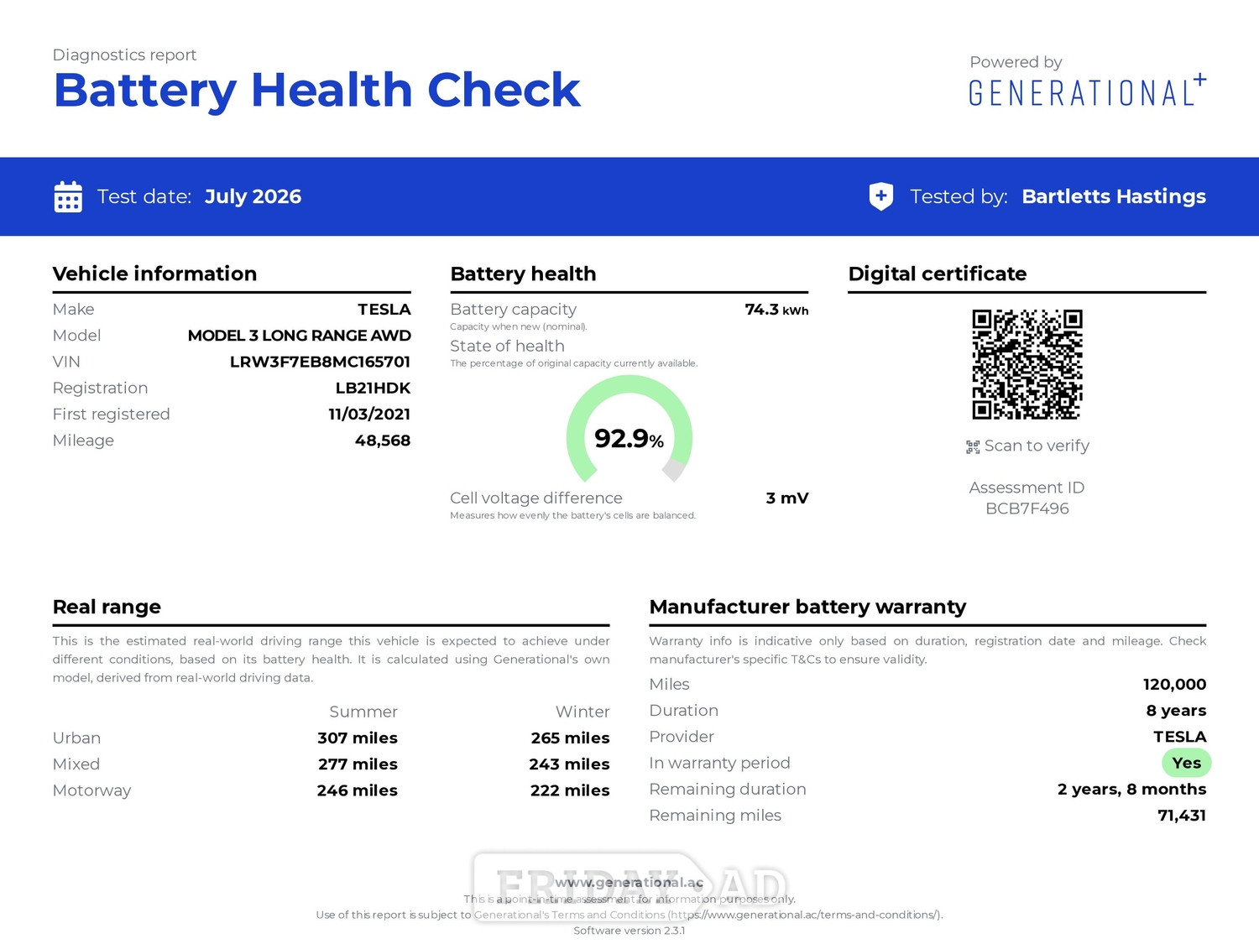Screen dimensions: 1259x944
Task: Click the "Diagnostics report" subtitle
Action: point(124,55)
